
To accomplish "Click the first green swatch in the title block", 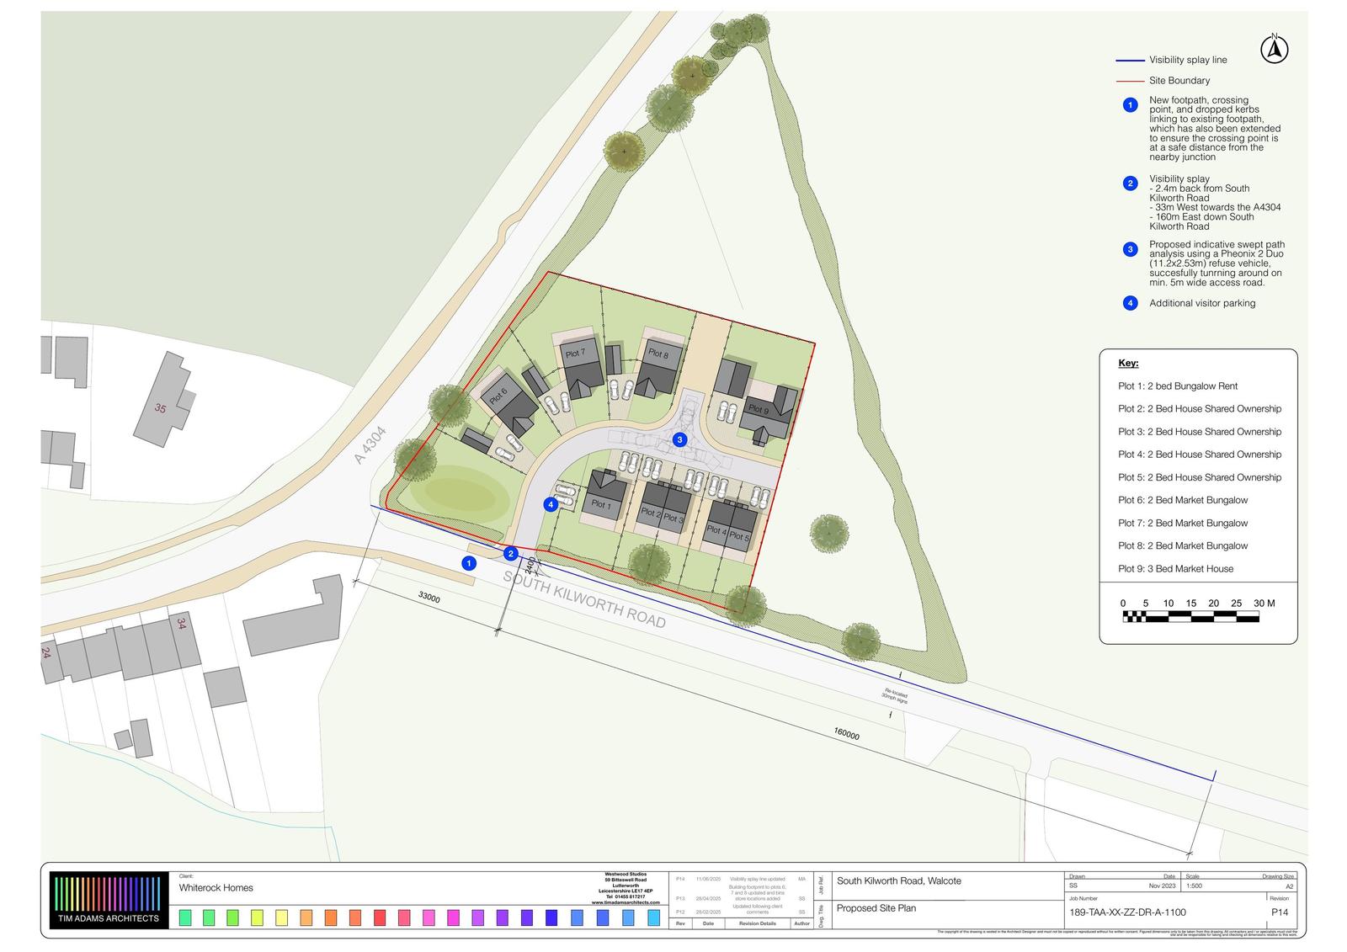I will pyautogui.click(x=185, y=917).
